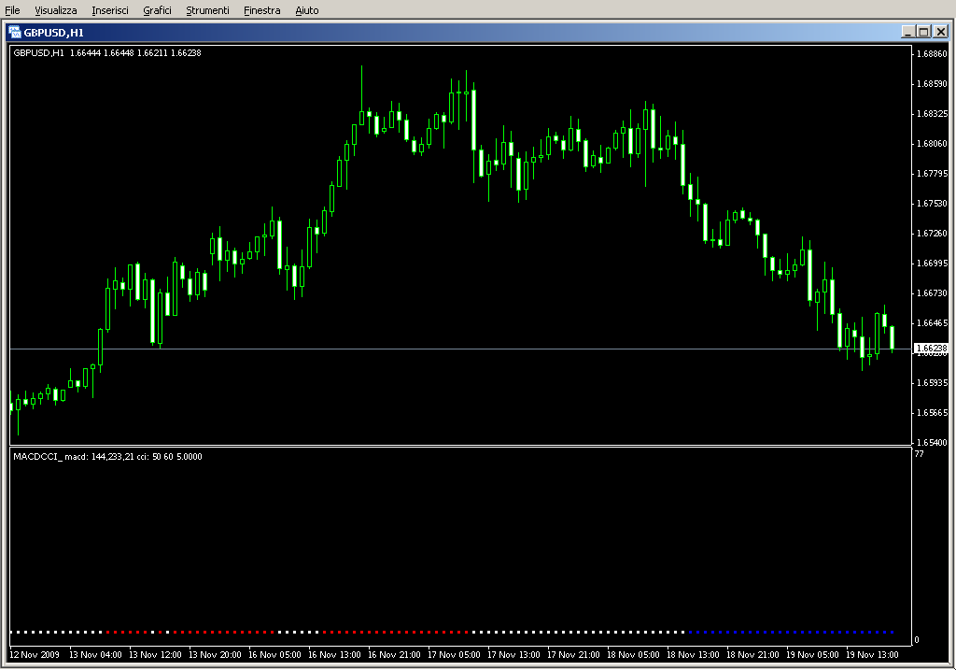Click the 19 Nov 13:00 time label
956x670 pixels.
pos(873,655)
